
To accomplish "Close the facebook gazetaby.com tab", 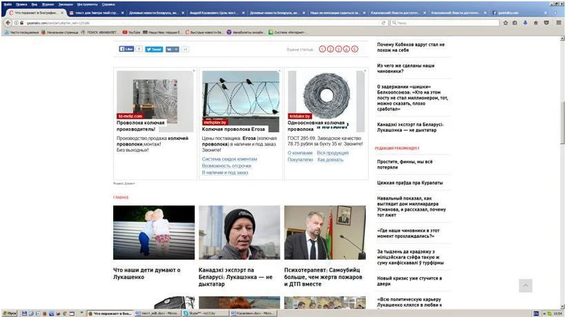I will 545,12.
